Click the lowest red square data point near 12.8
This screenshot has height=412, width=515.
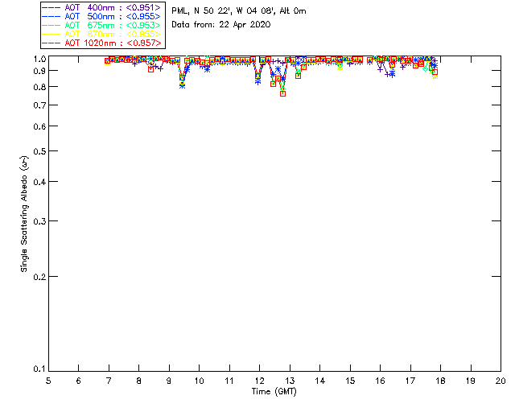[x=282, y=94]
